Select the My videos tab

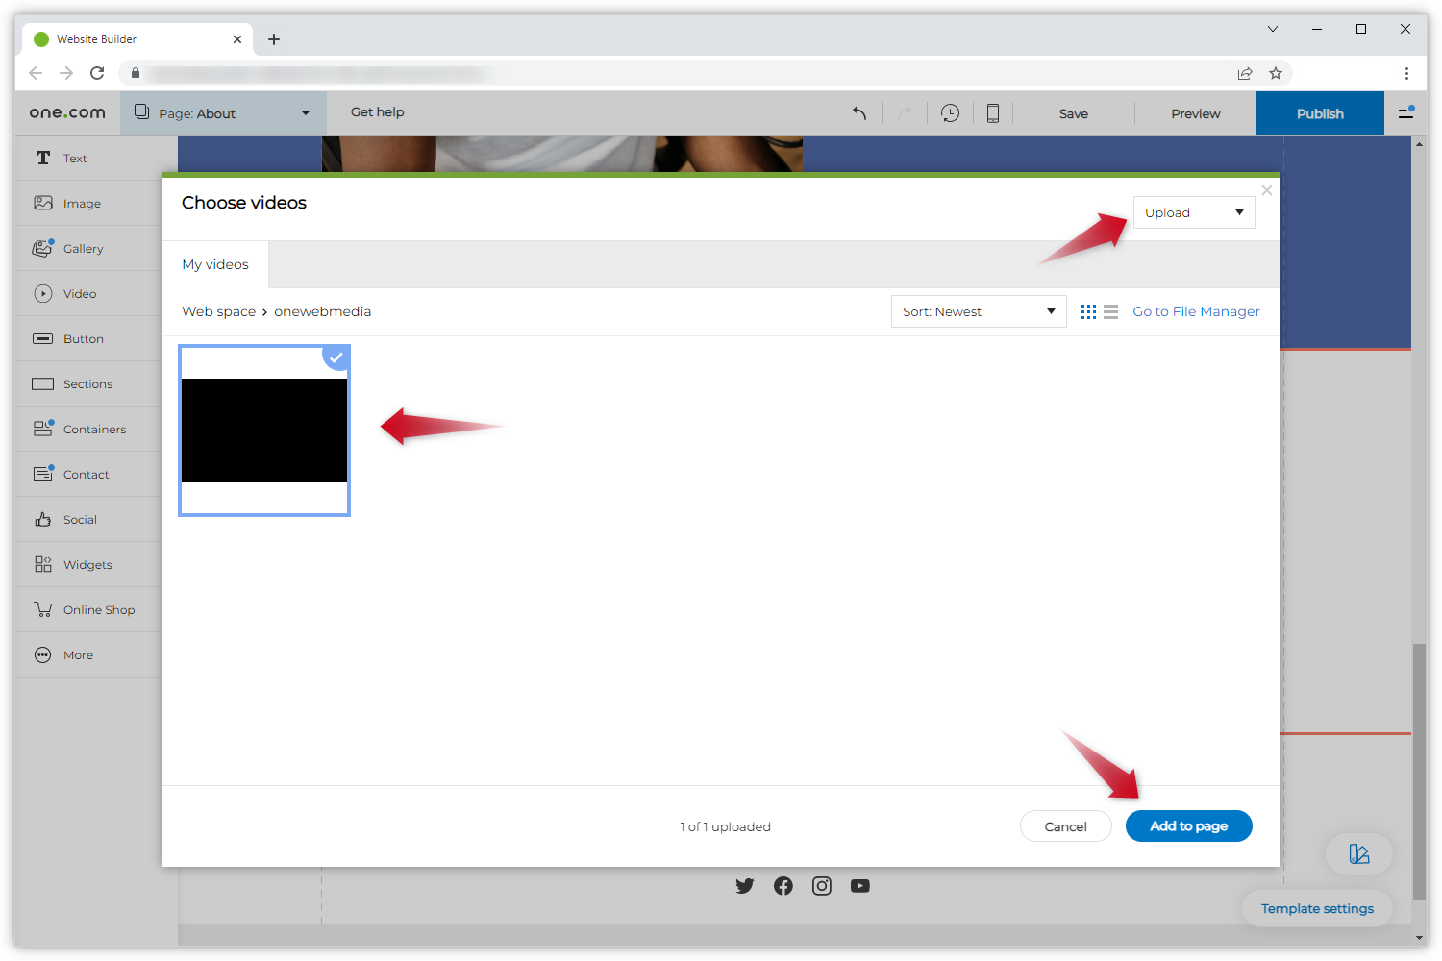point(215,264)
